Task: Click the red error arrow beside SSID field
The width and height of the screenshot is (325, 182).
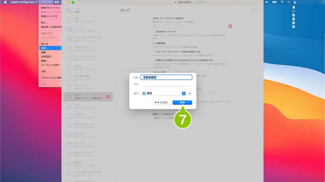Action: [230, 26]
